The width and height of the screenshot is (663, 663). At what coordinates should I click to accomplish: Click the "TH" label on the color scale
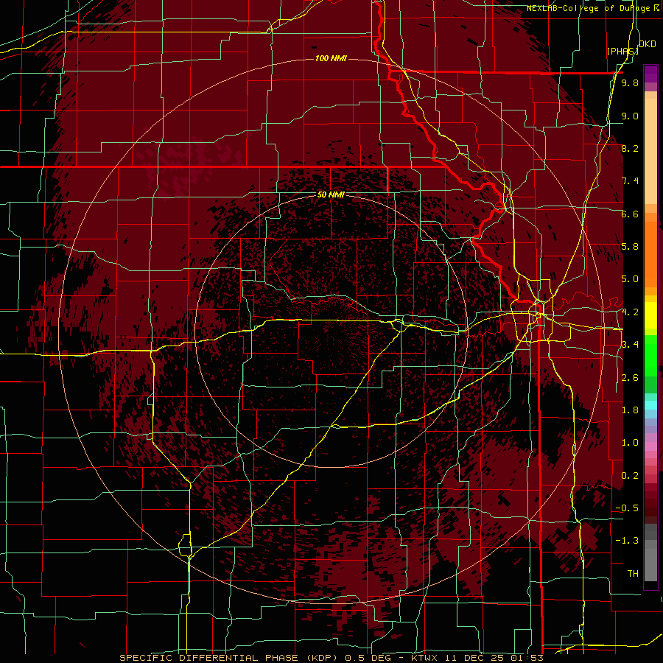(x=633, y=574)
